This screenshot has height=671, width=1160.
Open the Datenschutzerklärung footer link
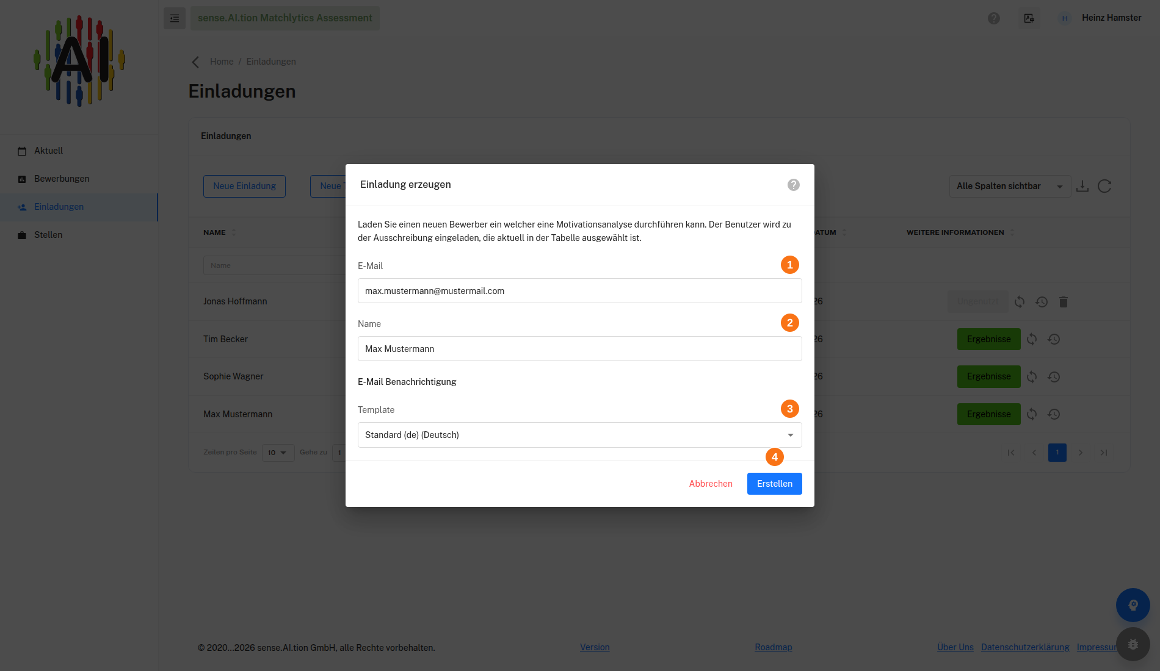tap(1025, 647)
